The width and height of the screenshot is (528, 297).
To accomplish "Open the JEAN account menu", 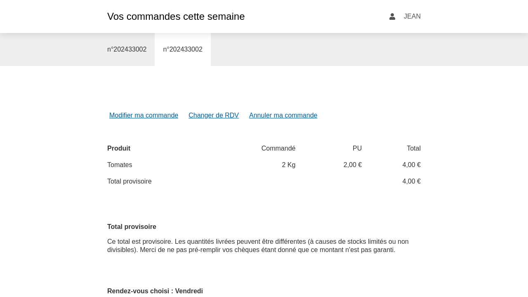I will (412, 16).
